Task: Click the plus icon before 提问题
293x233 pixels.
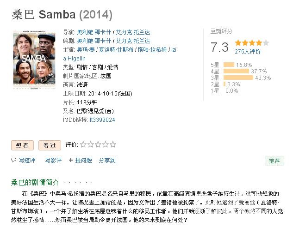Action: (71, 160)
